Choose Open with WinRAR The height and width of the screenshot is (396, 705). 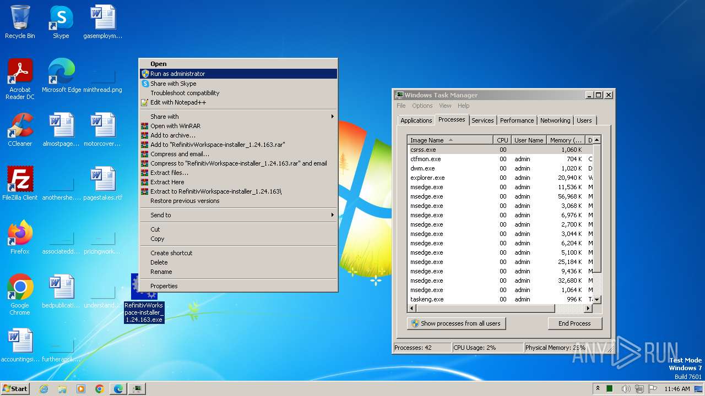[238, 126]
